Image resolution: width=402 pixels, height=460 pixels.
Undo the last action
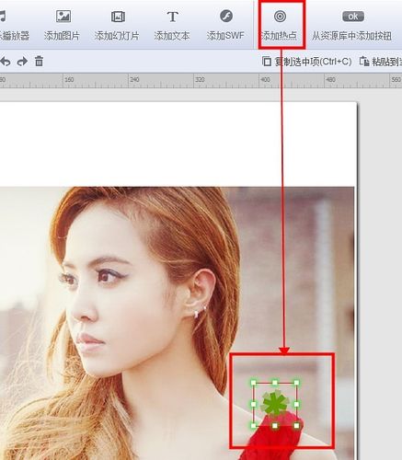coord(6,62)
